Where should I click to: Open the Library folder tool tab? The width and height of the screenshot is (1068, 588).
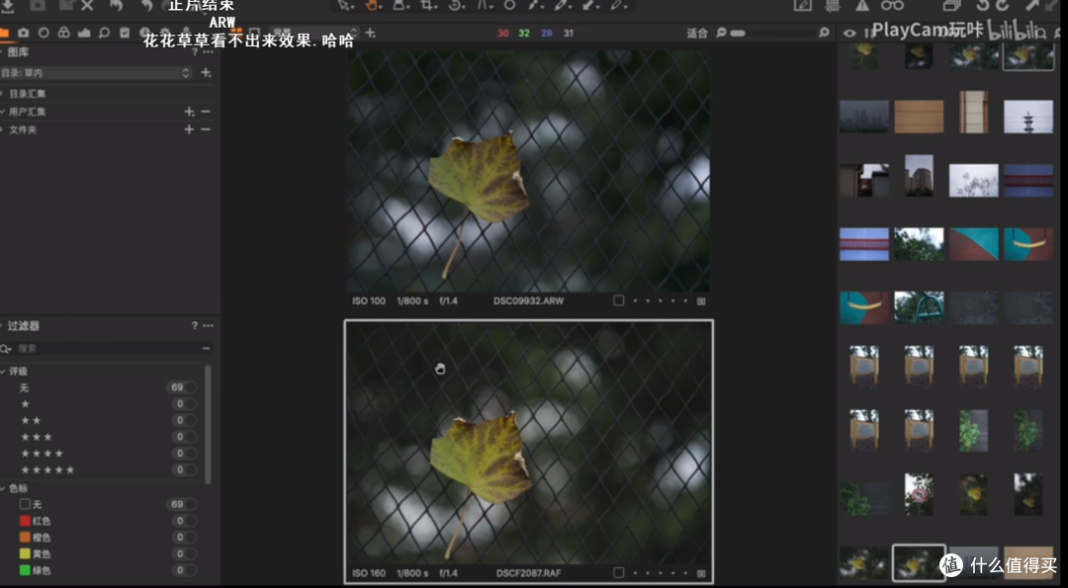point(4,33)
